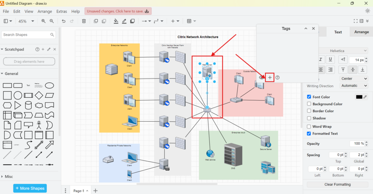Collapse the General shapes section
The image size is (373, 194).
coord(2,73)
